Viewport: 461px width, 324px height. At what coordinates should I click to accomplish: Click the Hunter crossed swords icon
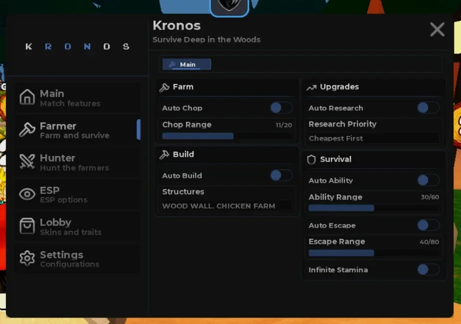click(27, 162)
